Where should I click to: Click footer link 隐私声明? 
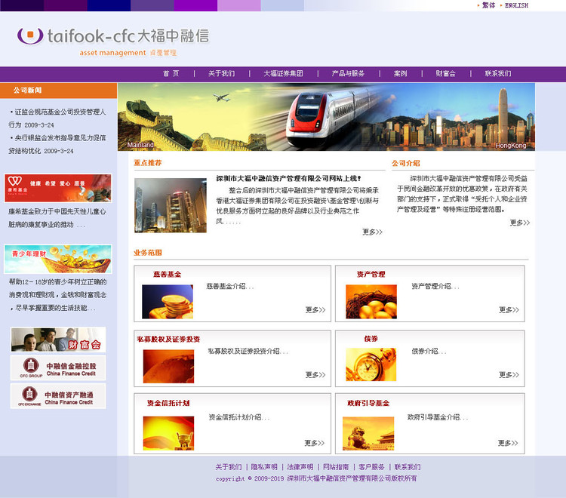tap(264, 467)
